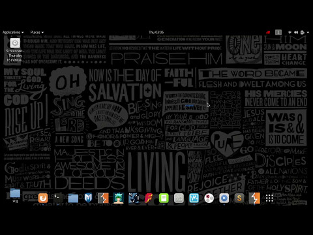Viewport: 313px width, 235px height.
Task: Select the Screencast file on desktop
Action: tap(15, 50)
